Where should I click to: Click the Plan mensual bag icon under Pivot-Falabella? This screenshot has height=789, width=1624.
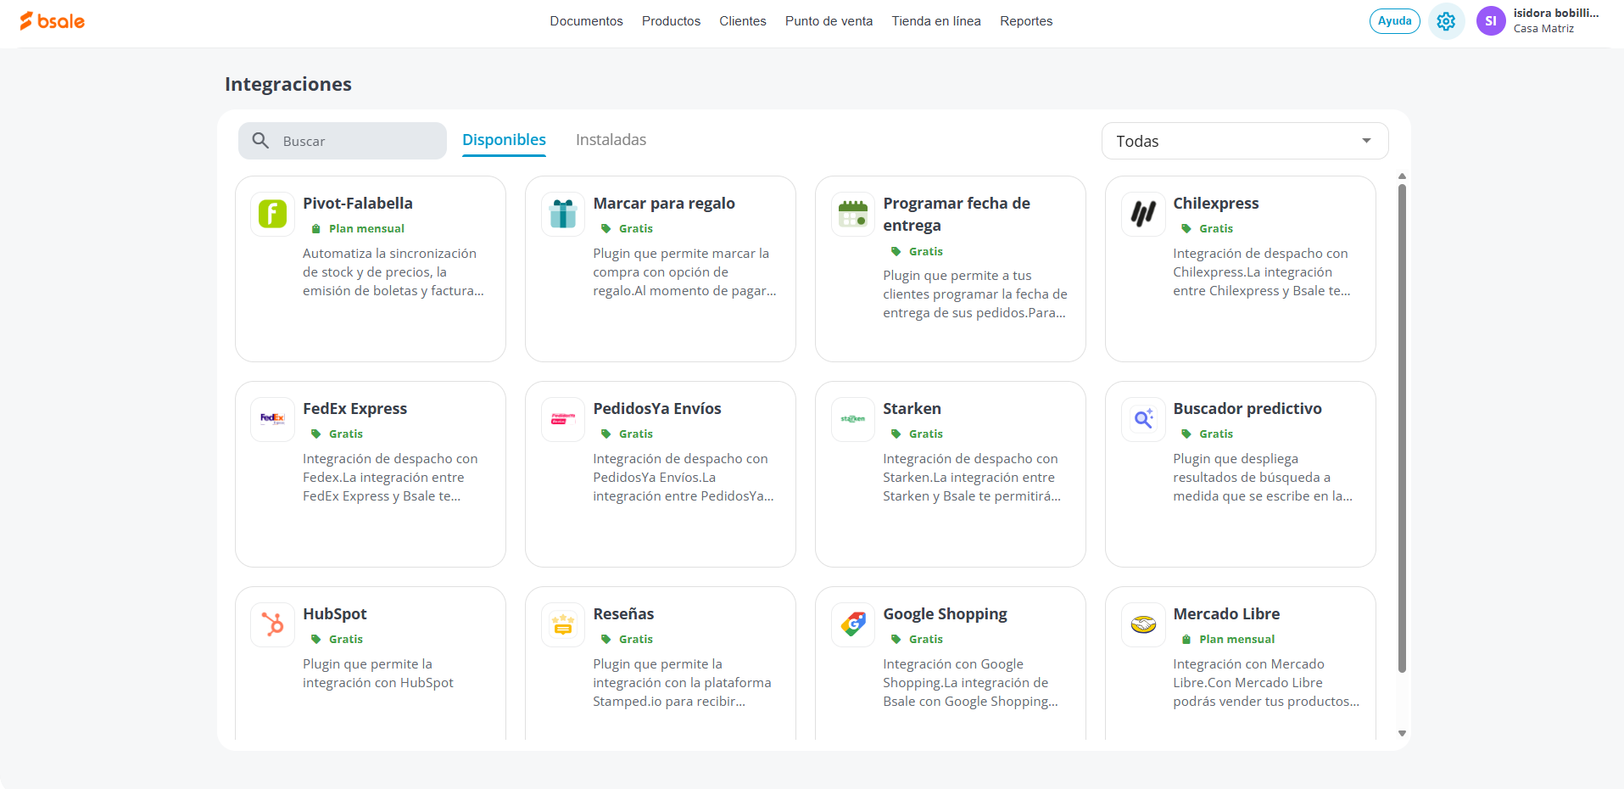pyautogui.click(x=316, y=229)
